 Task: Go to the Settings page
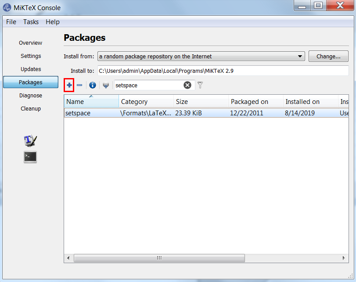(x=31, y=56)
